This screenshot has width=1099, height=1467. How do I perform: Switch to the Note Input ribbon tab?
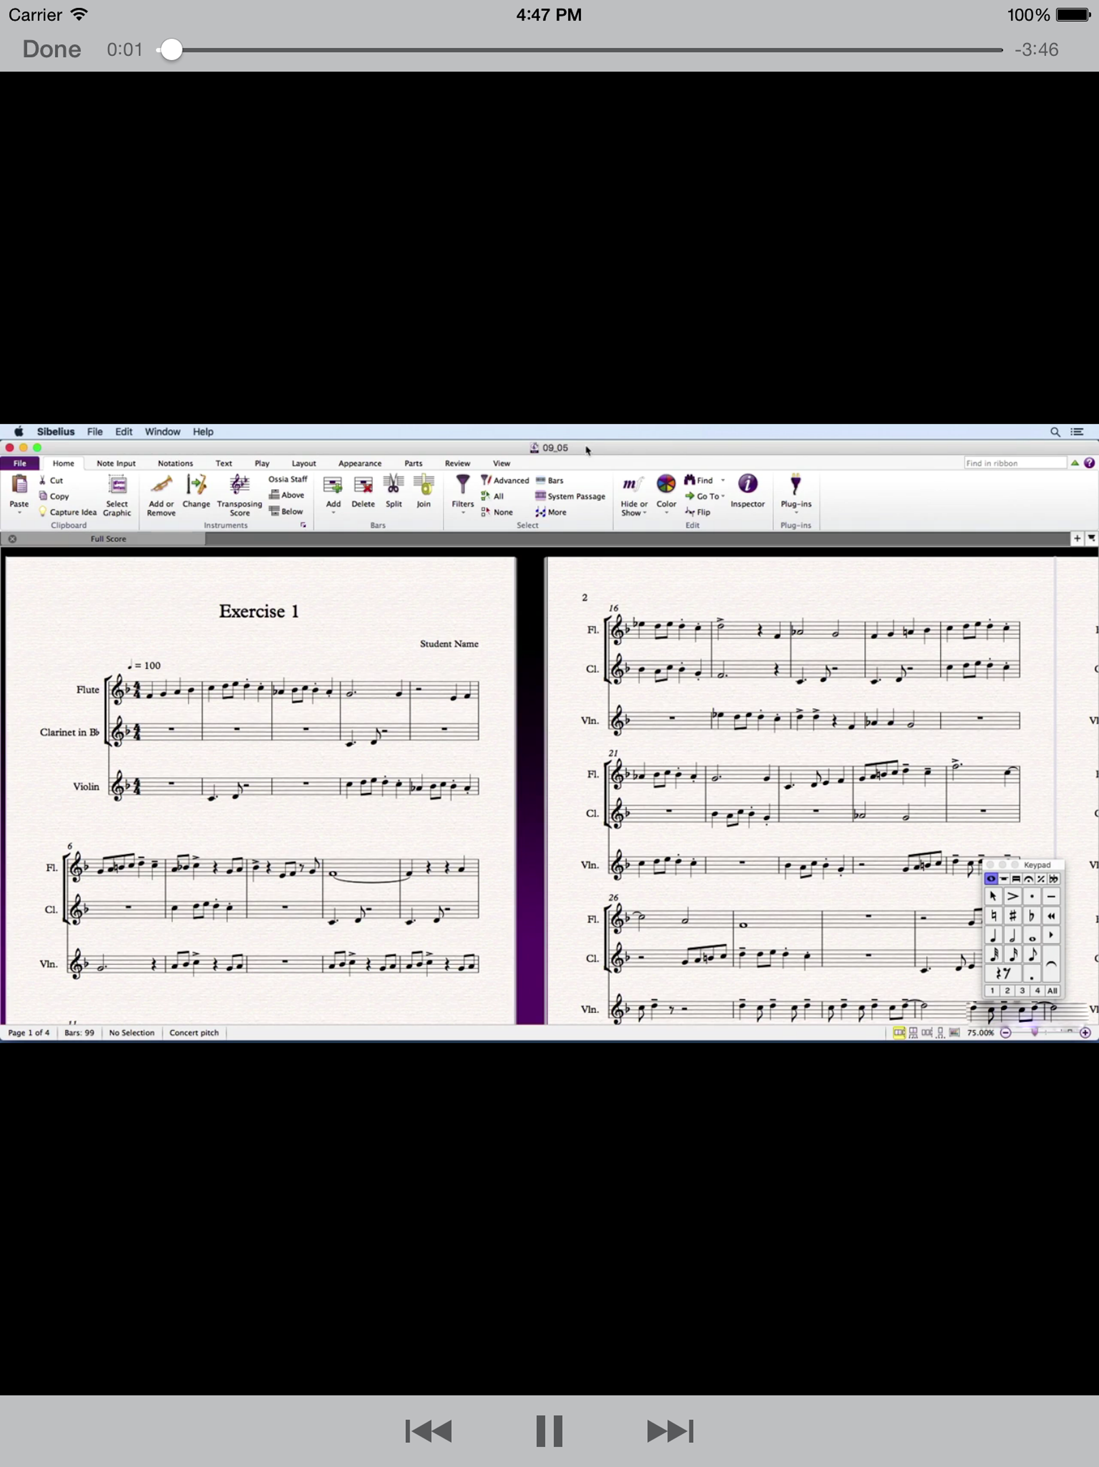coord(116,463)
